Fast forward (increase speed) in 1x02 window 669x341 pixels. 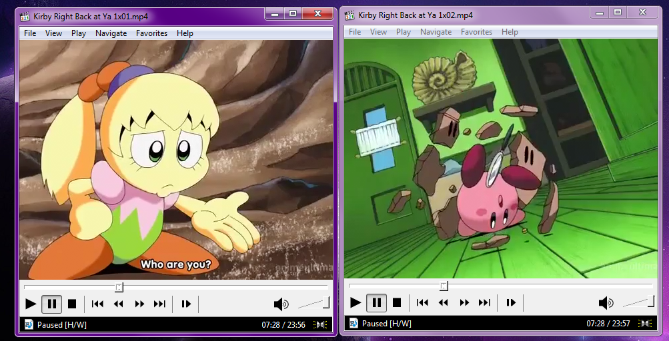[464, 302]
